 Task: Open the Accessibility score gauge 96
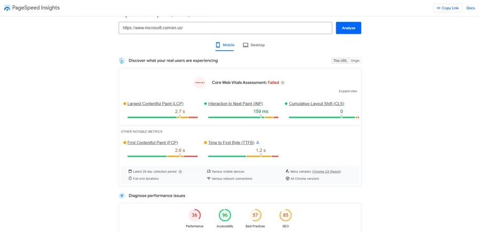(x=225, y=215)
